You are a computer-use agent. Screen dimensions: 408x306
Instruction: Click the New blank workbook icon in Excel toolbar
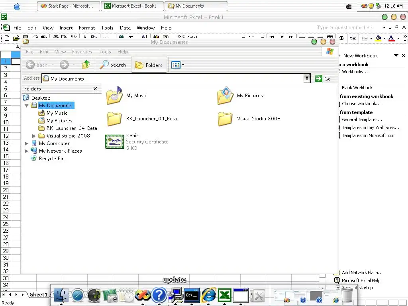tap(7, 38)
